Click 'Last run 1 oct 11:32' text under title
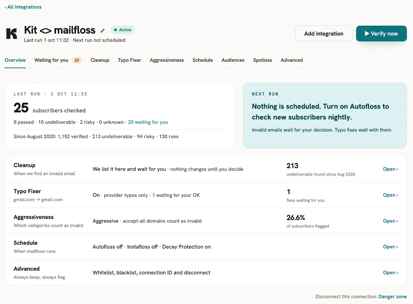The height and width of the screenshot is (304, 413). 46,40
